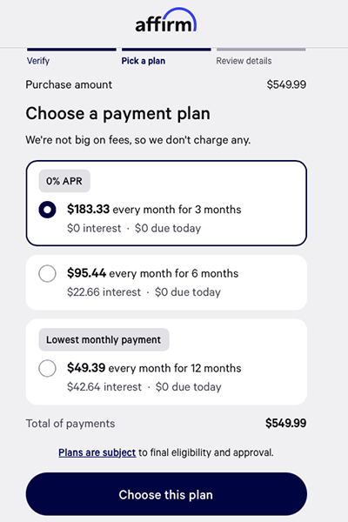Click the $22.66 interest text
Screen dimensions: 348x522
[x=104, y=292]
